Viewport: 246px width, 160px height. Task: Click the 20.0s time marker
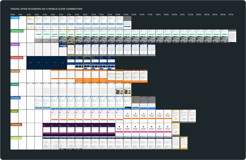[175, 14]
